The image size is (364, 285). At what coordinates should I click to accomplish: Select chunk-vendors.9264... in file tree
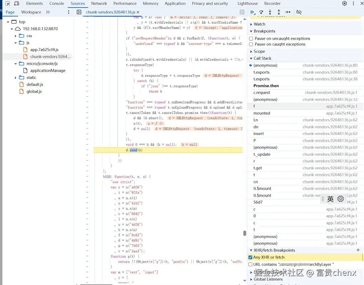click(x=50, y=57)
